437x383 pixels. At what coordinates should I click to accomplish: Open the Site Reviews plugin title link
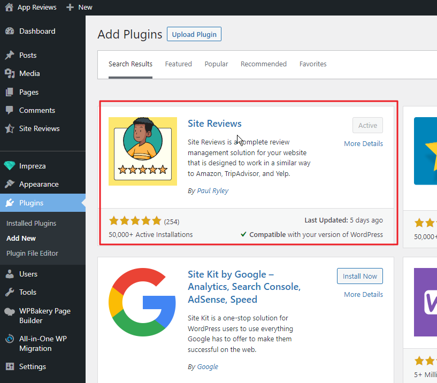[x=214, y=124]
